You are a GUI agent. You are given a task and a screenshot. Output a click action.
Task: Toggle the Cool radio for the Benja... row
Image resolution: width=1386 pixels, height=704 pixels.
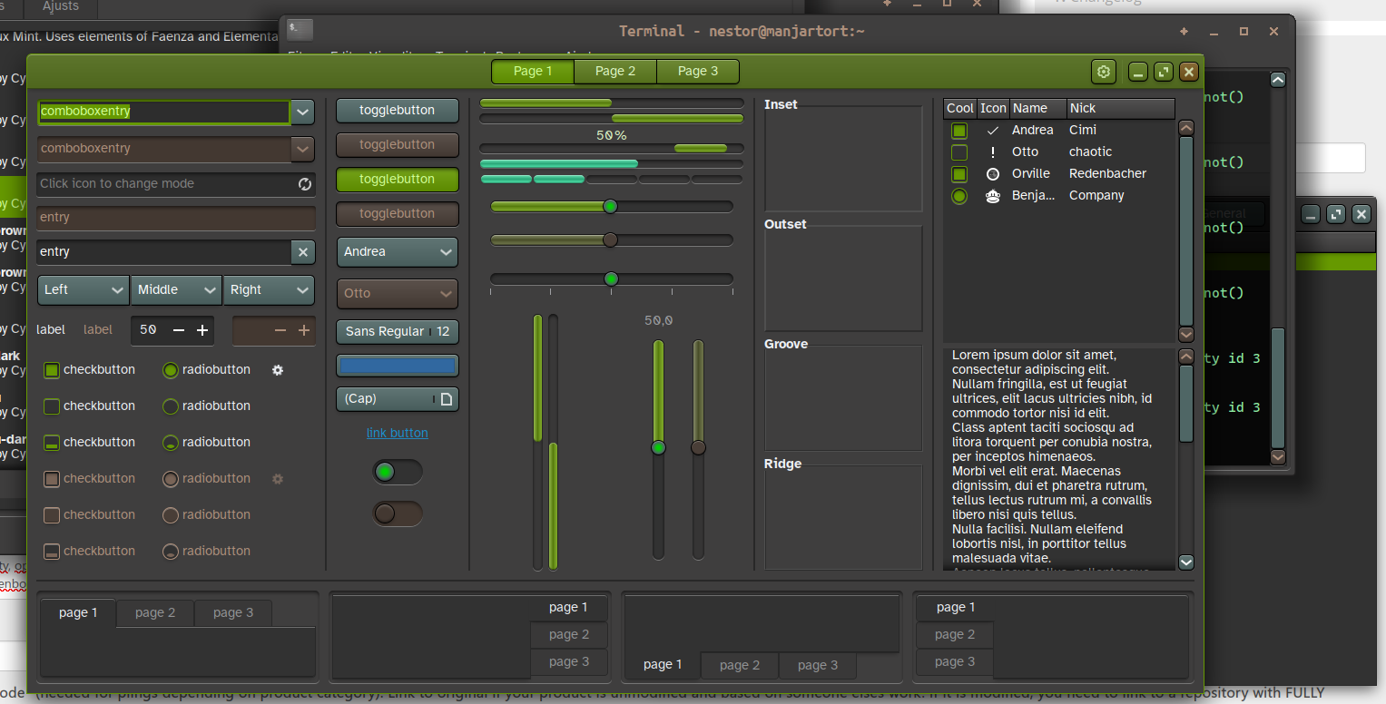pos(959,196)
